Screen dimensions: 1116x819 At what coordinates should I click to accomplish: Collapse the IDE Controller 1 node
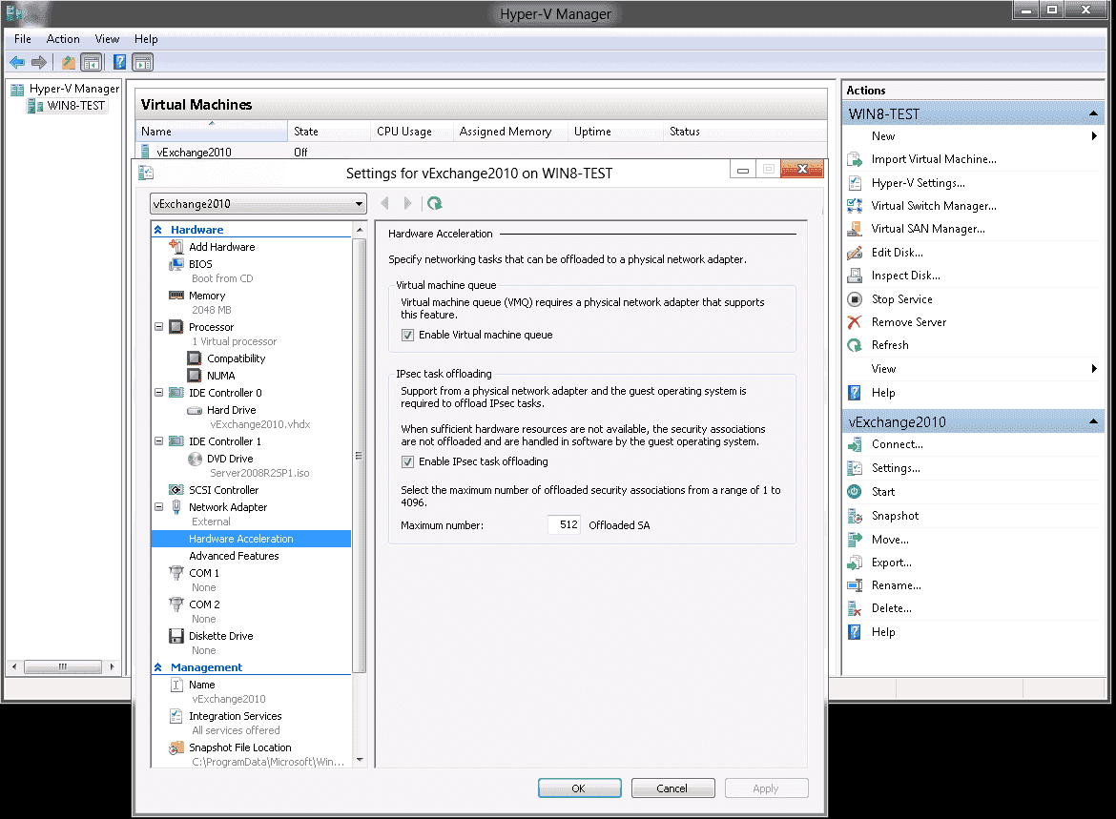[158, 441]
